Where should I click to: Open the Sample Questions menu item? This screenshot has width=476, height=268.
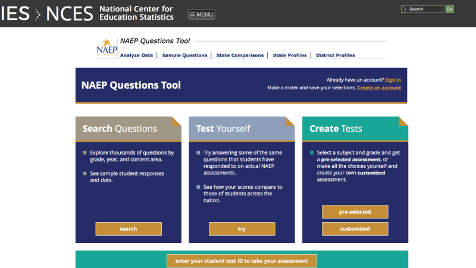tap(184, 55)
